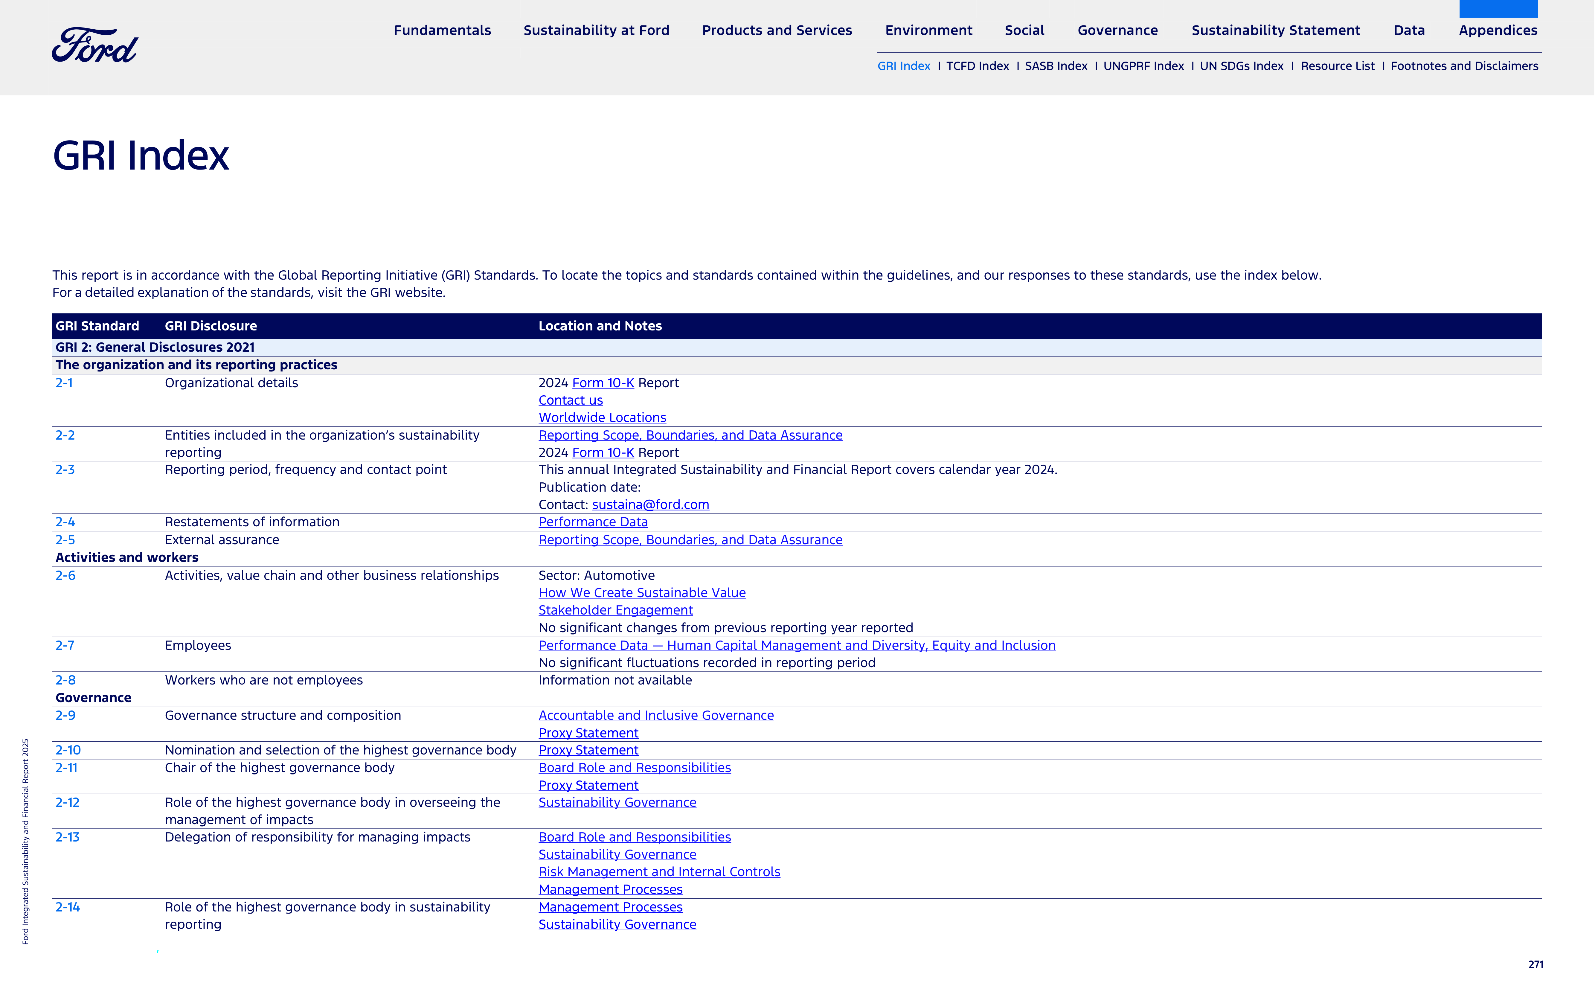
Task: Open Management Processes link in row 2-13
Action: pyautogui.click(x=611, y=890)
